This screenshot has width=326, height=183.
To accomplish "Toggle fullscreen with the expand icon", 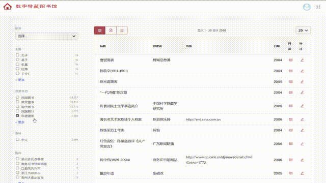I will [318, 7].
